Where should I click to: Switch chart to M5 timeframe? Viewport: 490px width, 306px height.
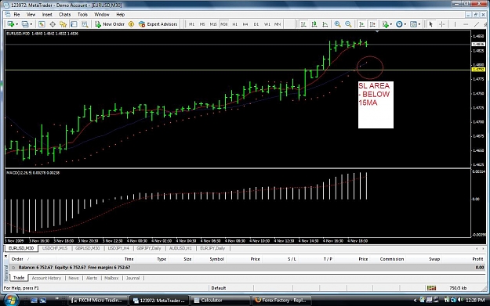pyautogui.click(x=202, y=24)
